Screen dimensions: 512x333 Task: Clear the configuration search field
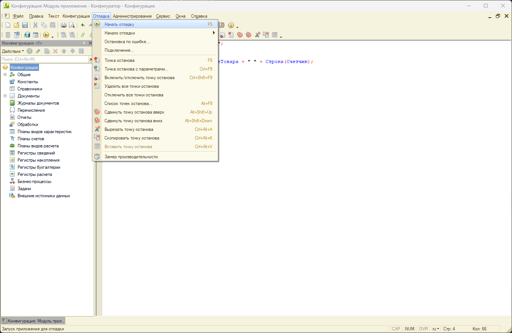click(x=91, y=59)
